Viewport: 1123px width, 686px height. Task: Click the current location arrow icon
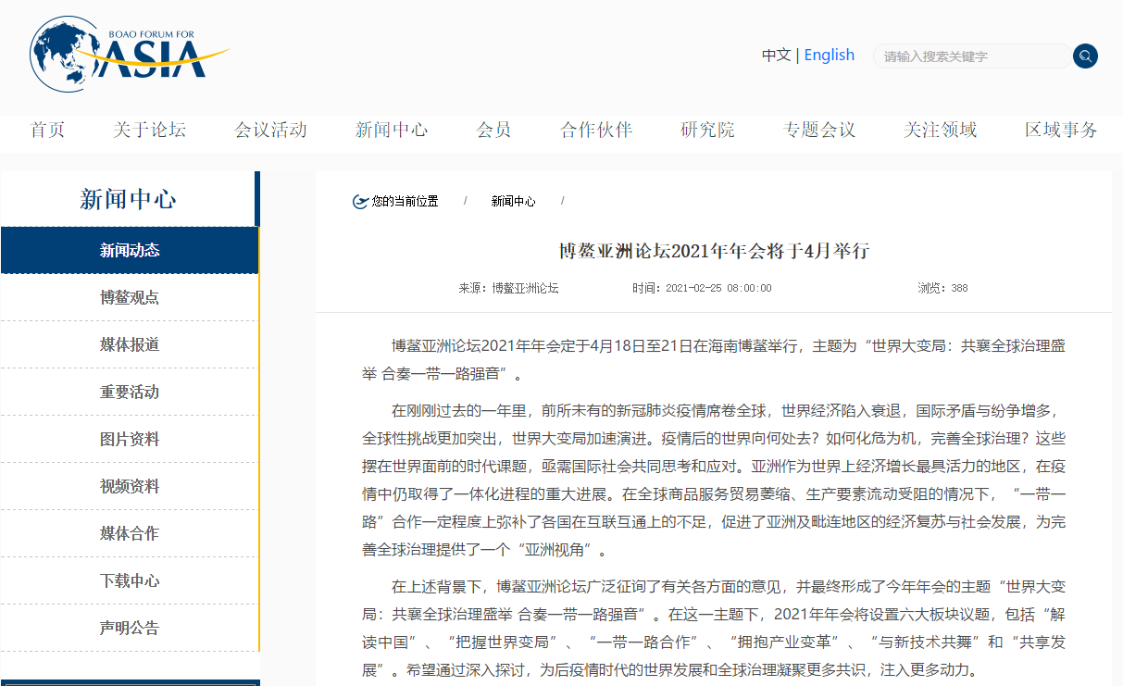(361, 202)
